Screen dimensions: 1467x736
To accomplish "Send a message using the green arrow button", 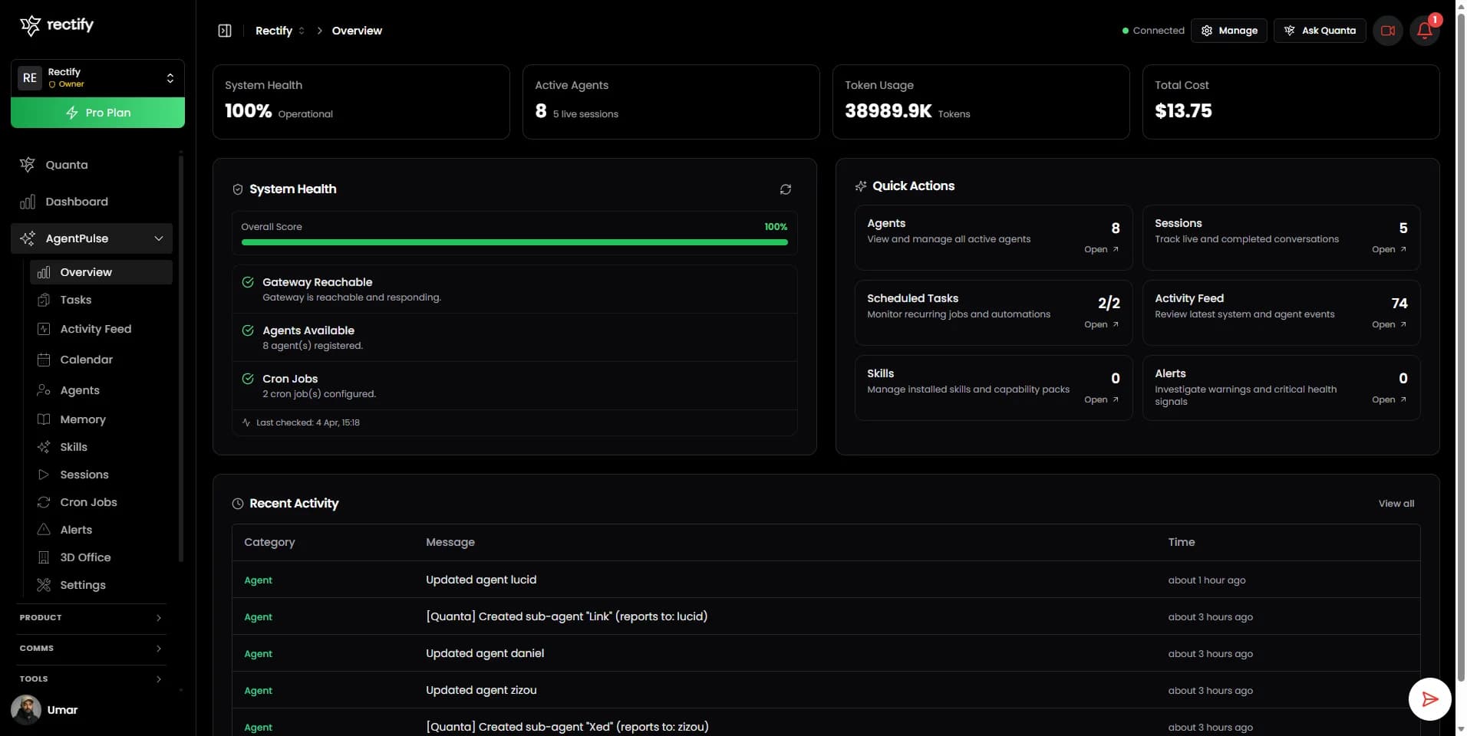I will click(x=1429, y=698).
